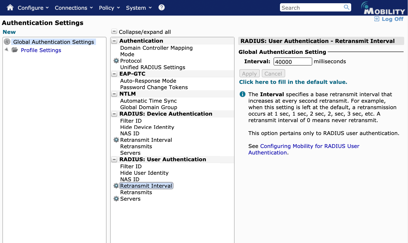Open the Configure menu
408x243 pixels.
coord(33,8)
